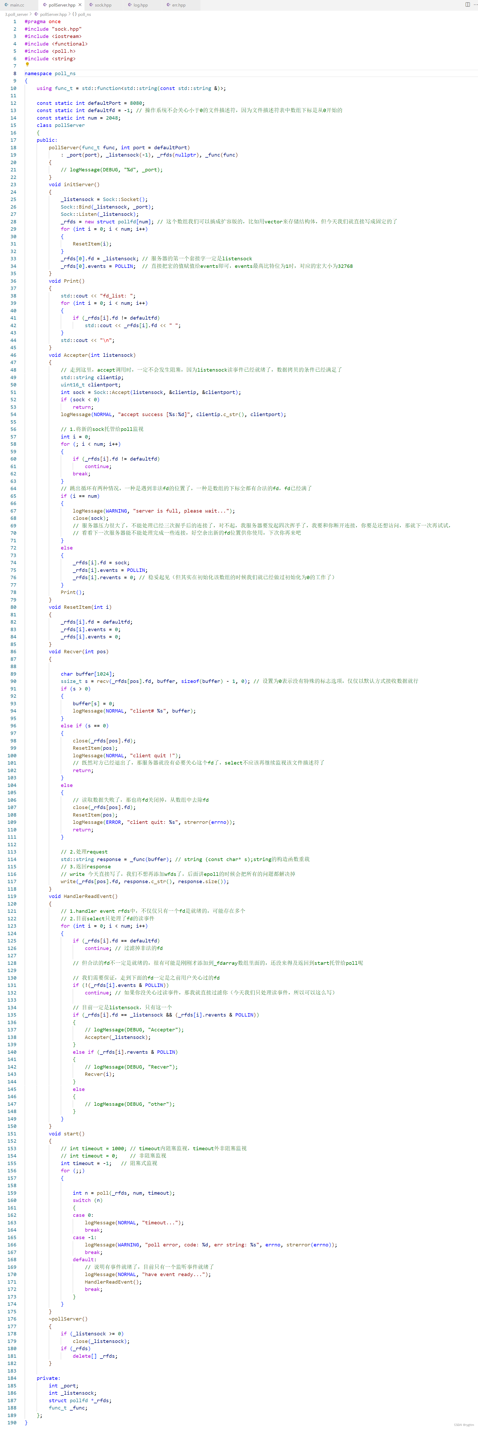Close the pollServer.hpp tab

(x=80, y=5)
